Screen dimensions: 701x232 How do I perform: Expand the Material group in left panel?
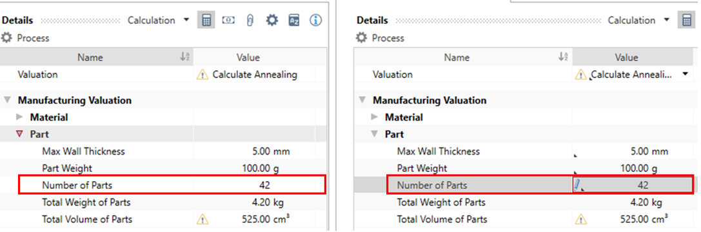point(19,117)
